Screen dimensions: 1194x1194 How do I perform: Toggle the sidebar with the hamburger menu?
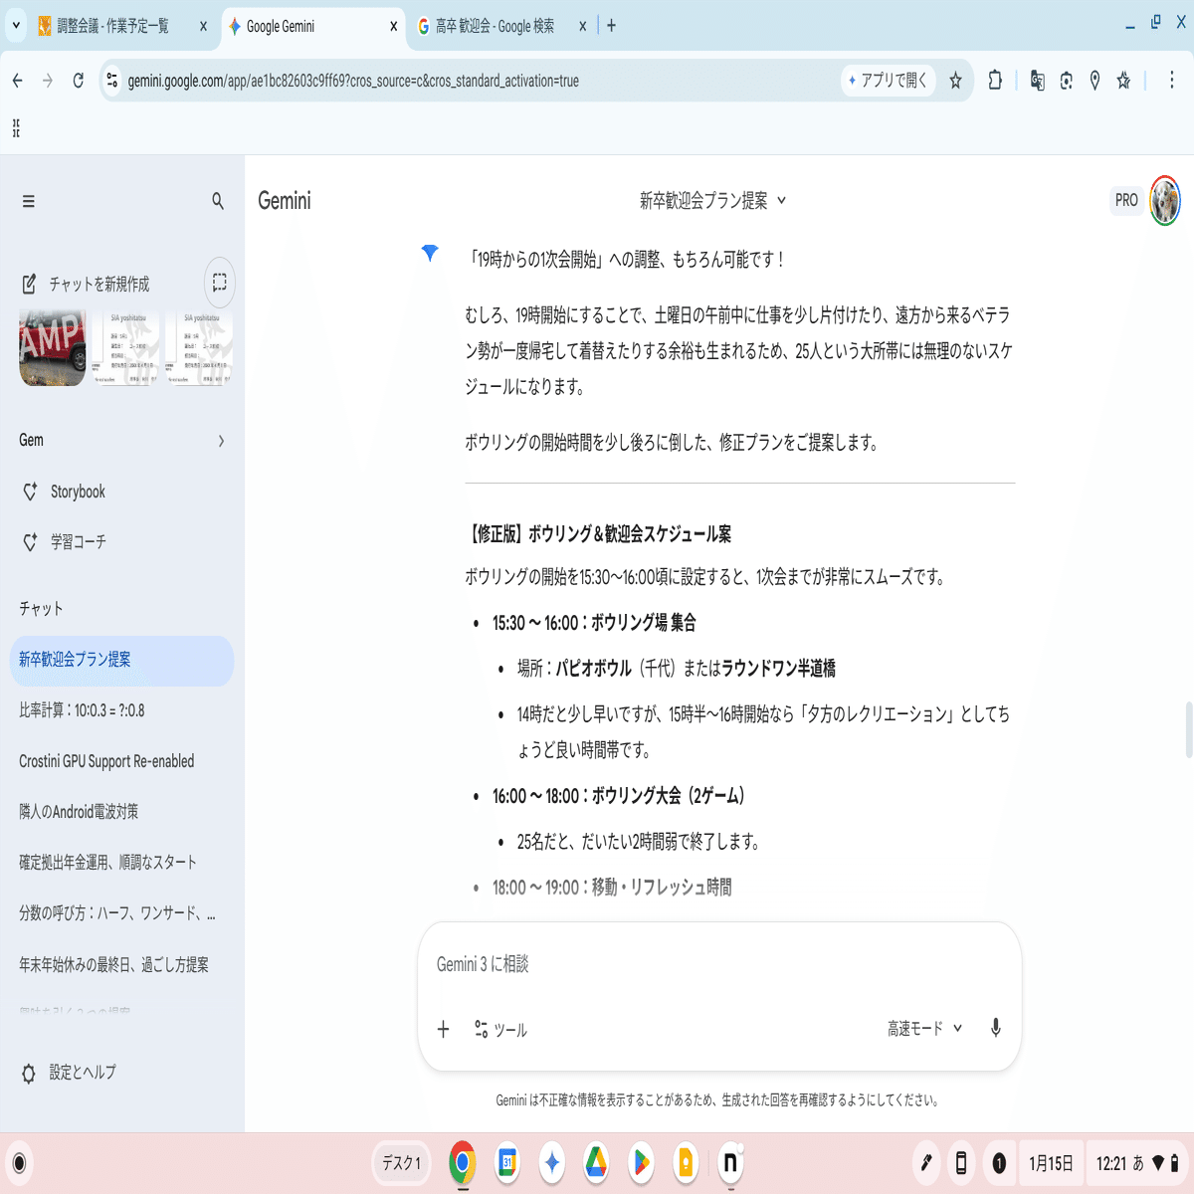pyautogui.click(x=29, y=201)
